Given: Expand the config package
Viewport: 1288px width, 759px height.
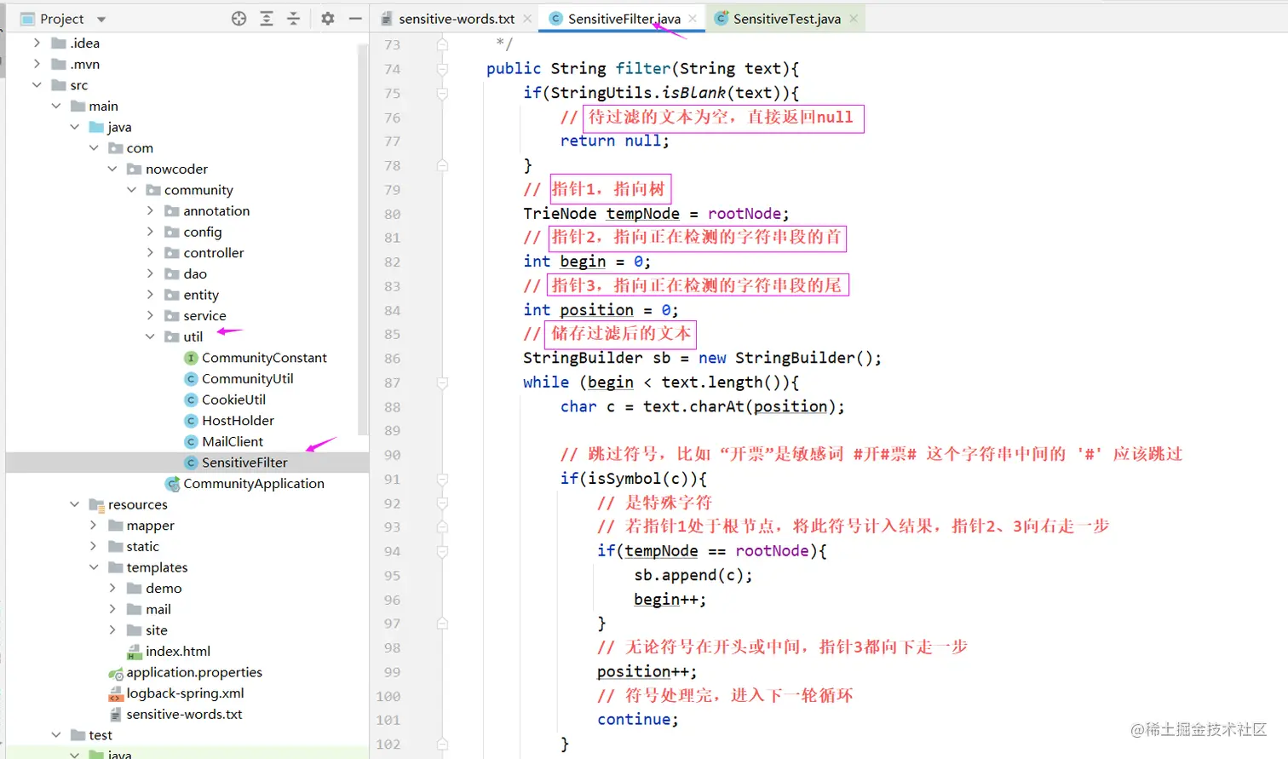Looking at the screenshot, I should tap(150, 232).
